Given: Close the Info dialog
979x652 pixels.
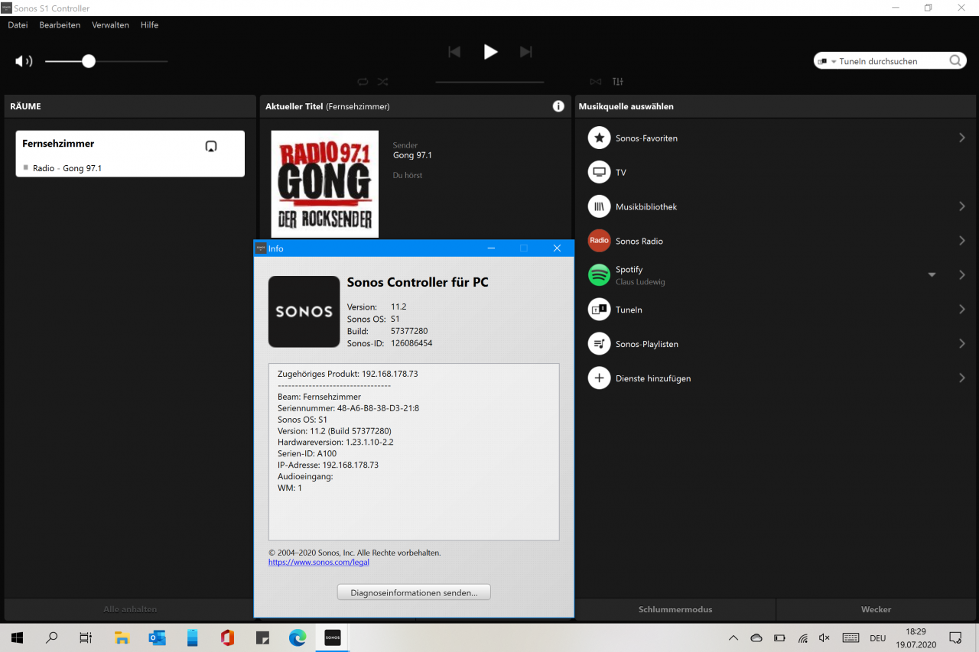Looking at the screenshot, I should (557, 248).
